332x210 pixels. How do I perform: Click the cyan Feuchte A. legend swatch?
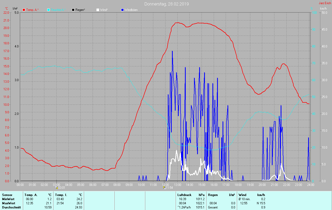[x=49, y=10]
